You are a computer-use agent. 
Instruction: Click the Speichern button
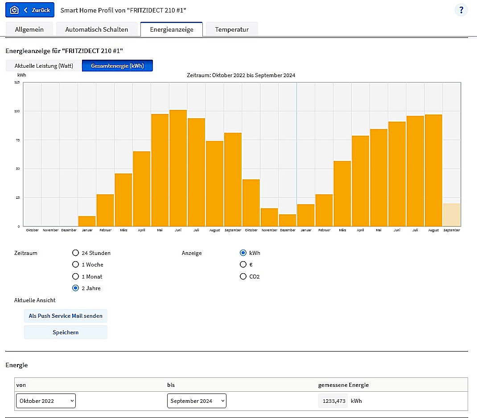(66, 332)
